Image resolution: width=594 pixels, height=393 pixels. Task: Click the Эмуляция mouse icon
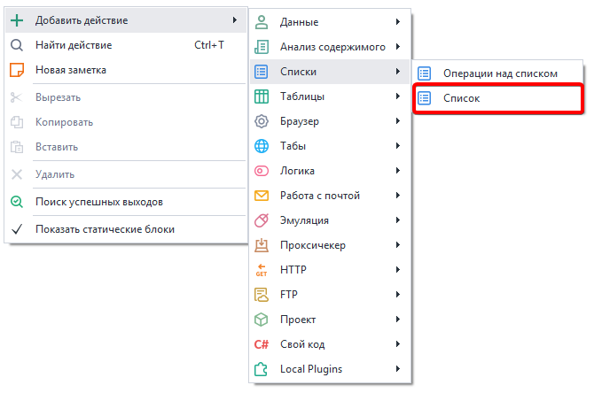point(262,220)
